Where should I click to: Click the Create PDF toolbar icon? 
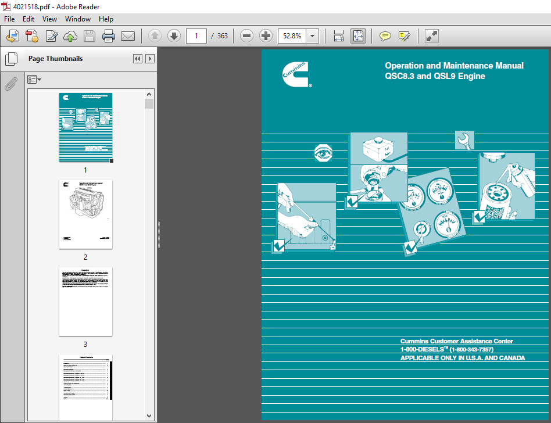(32, 36)
